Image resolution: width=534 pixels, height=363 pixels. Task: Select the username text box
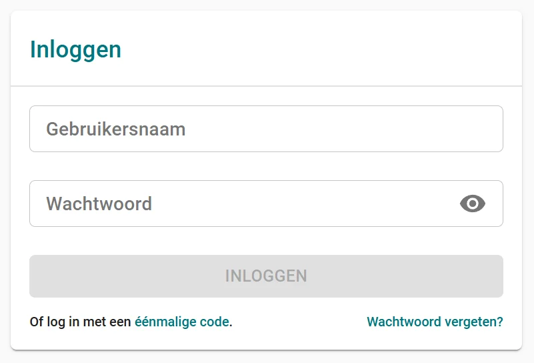(266, 129)
